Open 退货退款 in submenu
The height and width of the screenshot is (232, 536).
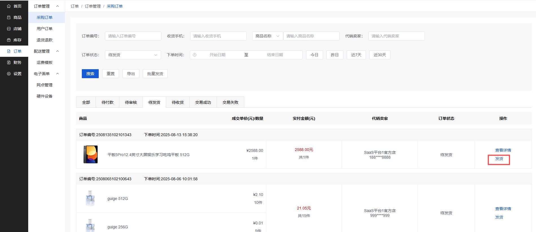(x=47, y=40)
